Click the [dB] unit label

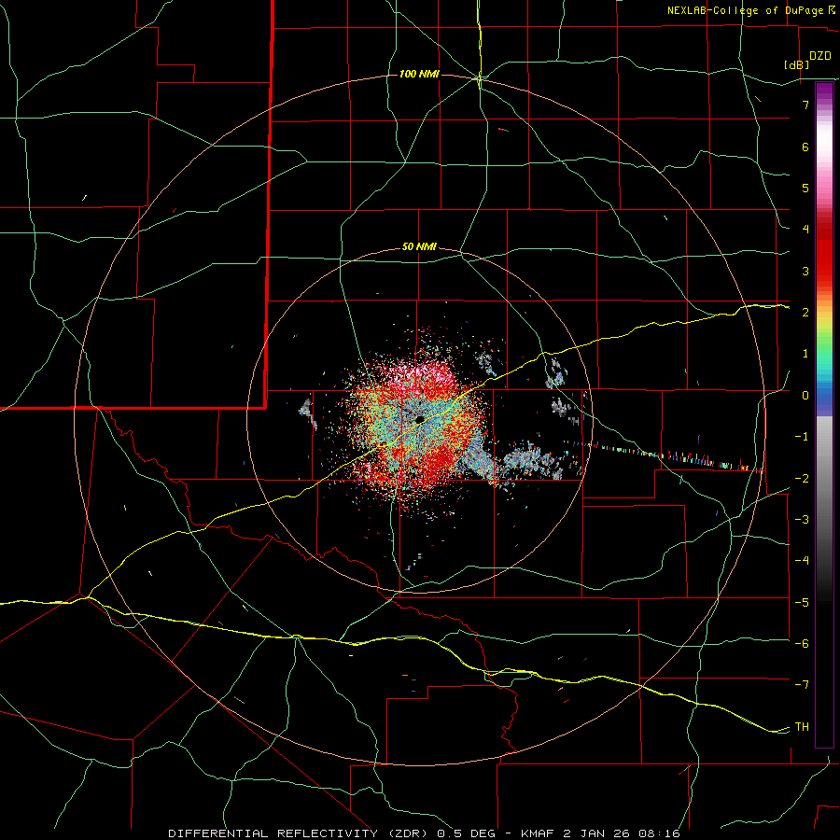(797, 64)
